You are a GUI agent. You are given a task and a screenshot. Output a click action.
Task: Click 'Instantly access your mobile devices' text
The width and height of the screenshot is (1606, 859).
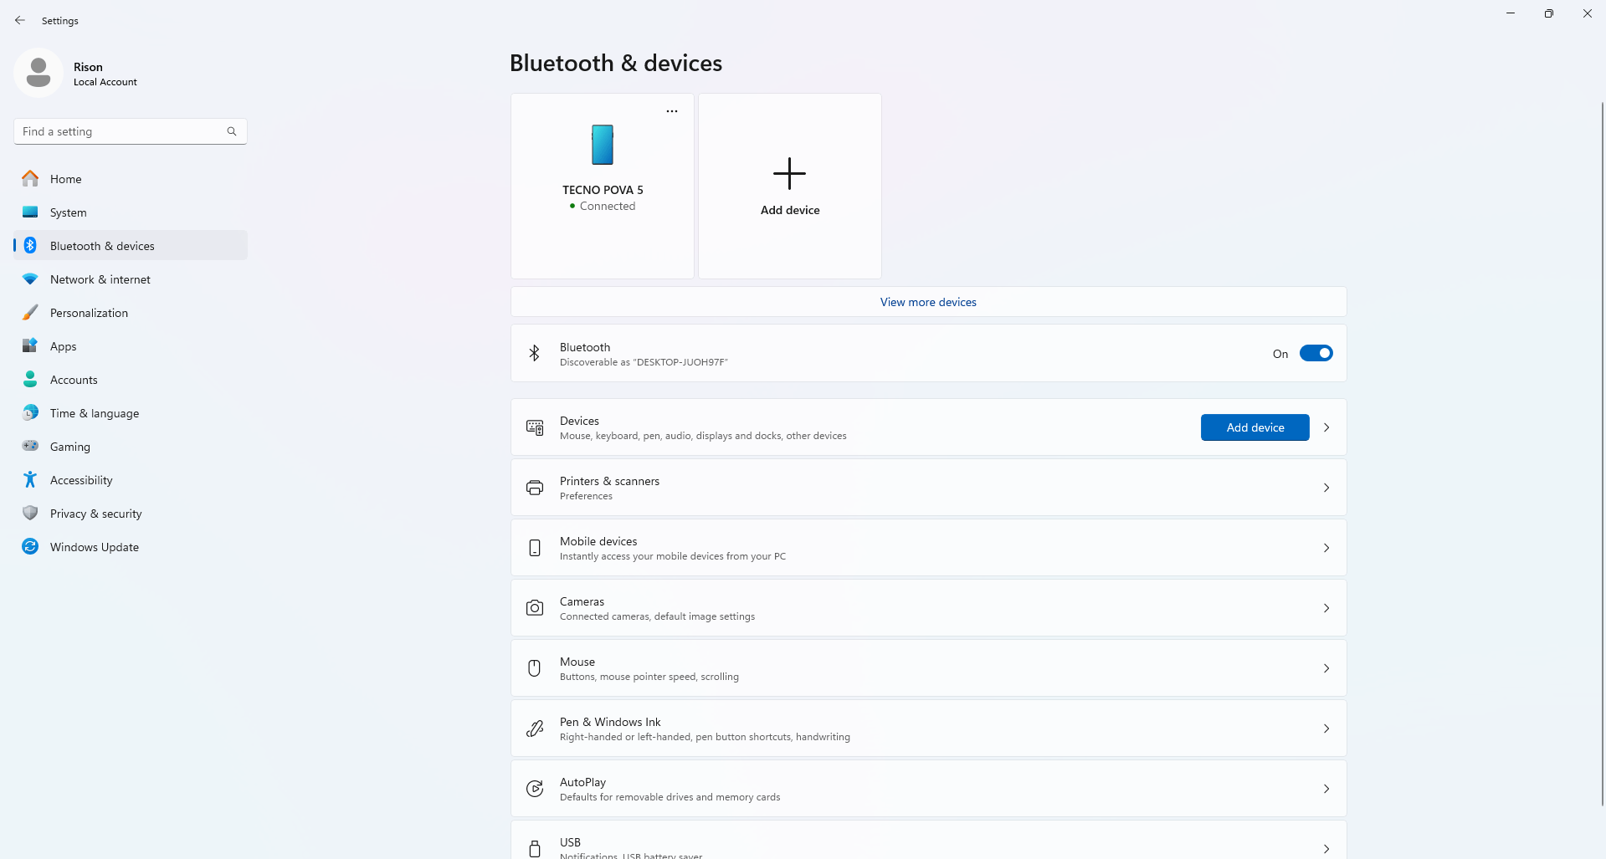point(673,556)
